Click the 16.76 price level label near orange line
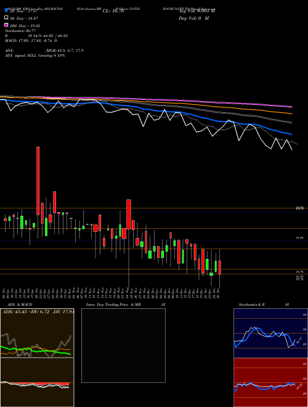The width and height of the screenshot is (308, 407). click(x=300, y=271)
